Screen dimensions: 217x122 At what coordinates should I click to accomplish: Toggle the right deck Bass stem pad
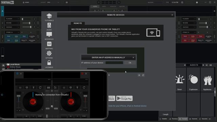click(200, 36)
